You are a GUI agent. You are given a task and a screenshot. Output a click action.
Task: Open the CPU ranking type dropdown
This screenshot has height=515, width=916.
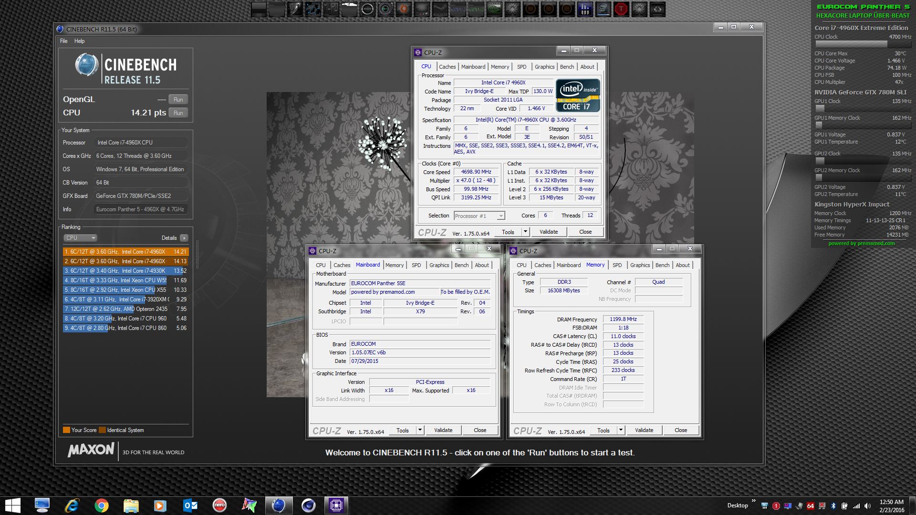(x=80, y=237)
